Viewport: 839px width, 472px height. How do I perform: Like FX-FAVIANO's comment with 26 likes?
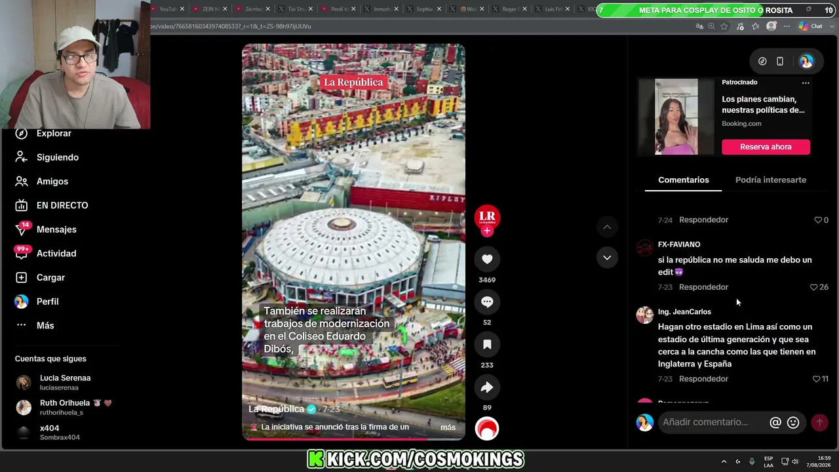coord(813,287)
